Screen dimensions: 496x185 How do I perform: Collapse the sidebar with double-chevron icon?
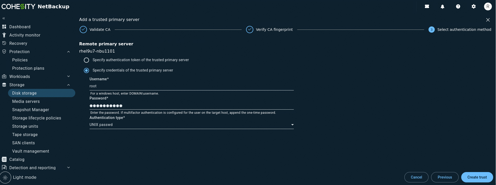pyautogui.click(x=4, y=18)
